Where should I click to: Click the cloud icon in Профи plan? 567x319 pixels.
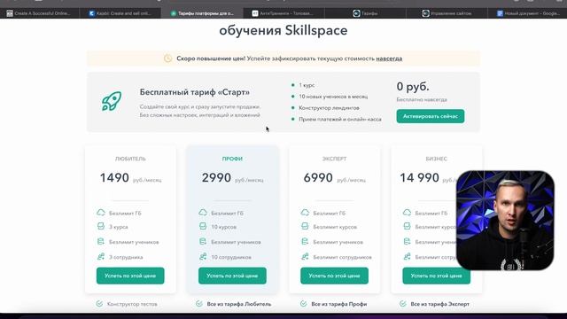(203, 213)
